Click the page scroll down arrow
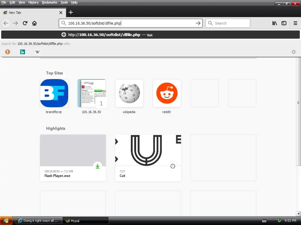 [298, 214]
